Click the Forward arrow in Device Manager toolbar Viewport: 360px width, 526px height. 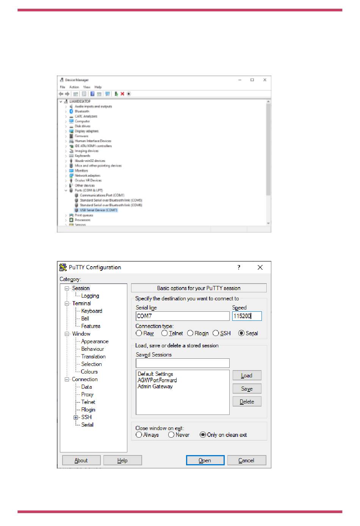click(x=67, y=94)
